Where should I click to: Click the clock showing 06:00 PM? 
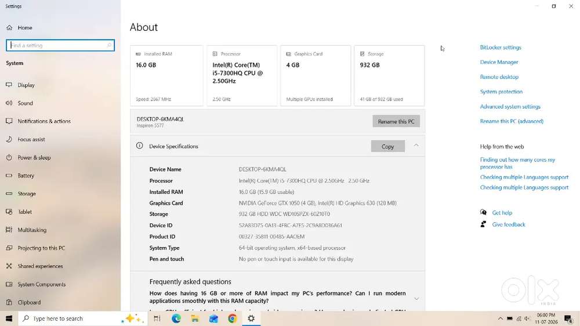(546, 315)
